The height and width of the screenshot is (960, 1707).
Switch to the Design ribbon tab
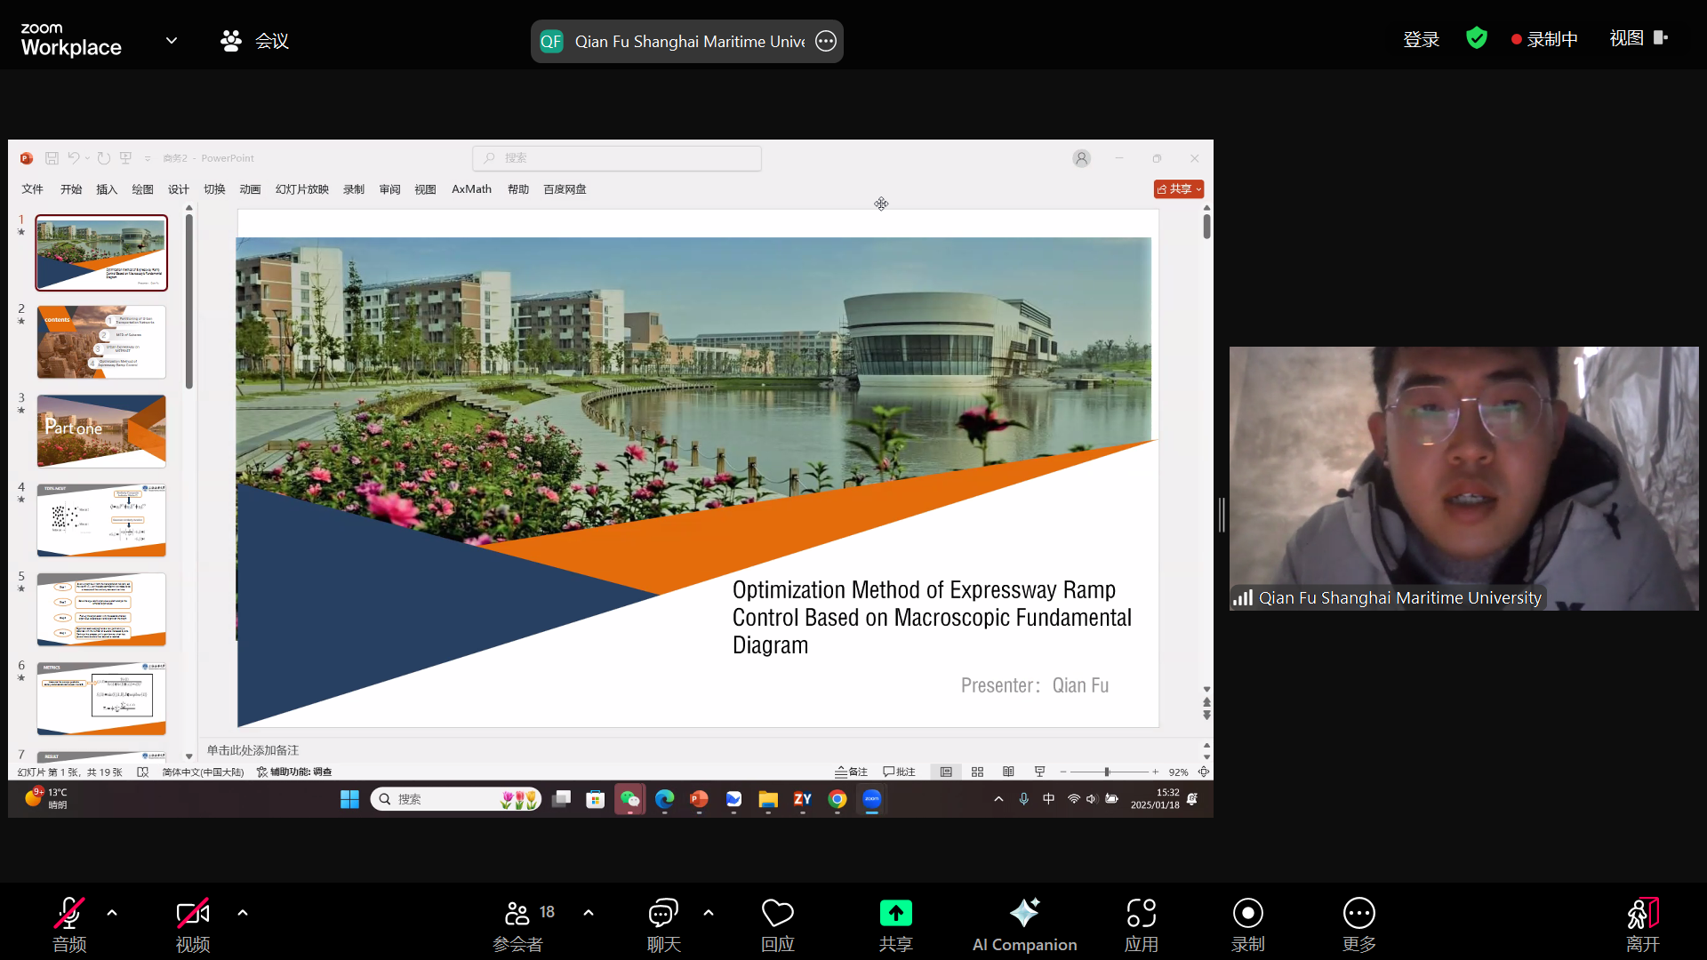pyautogui.click(x=179, y=189)
